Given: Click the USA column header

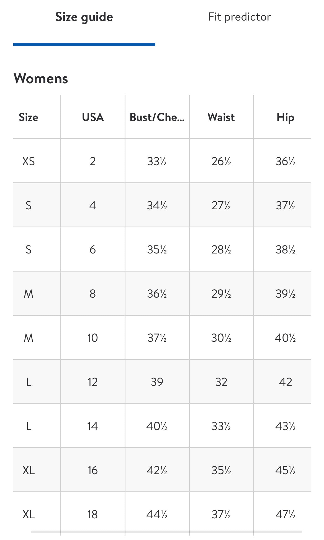Looking at the screenshot, I should pos(93,117).
